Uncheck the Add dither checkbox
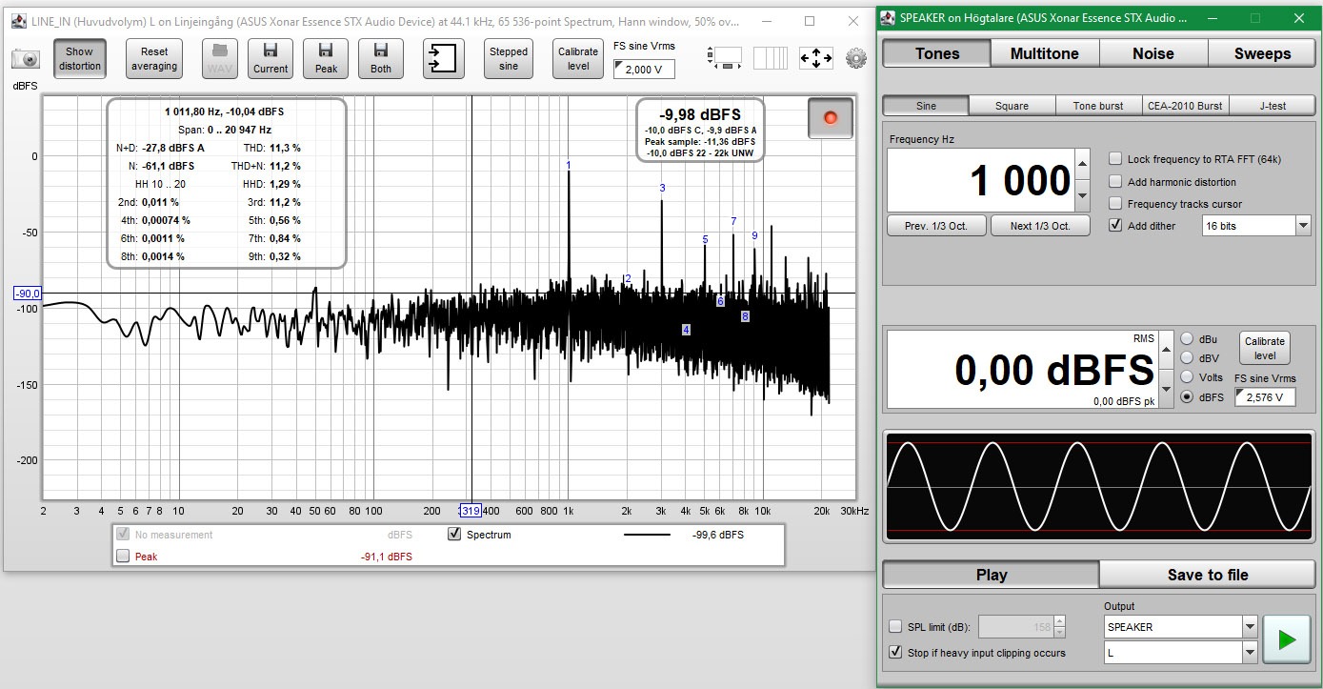 coord(1115,226)
